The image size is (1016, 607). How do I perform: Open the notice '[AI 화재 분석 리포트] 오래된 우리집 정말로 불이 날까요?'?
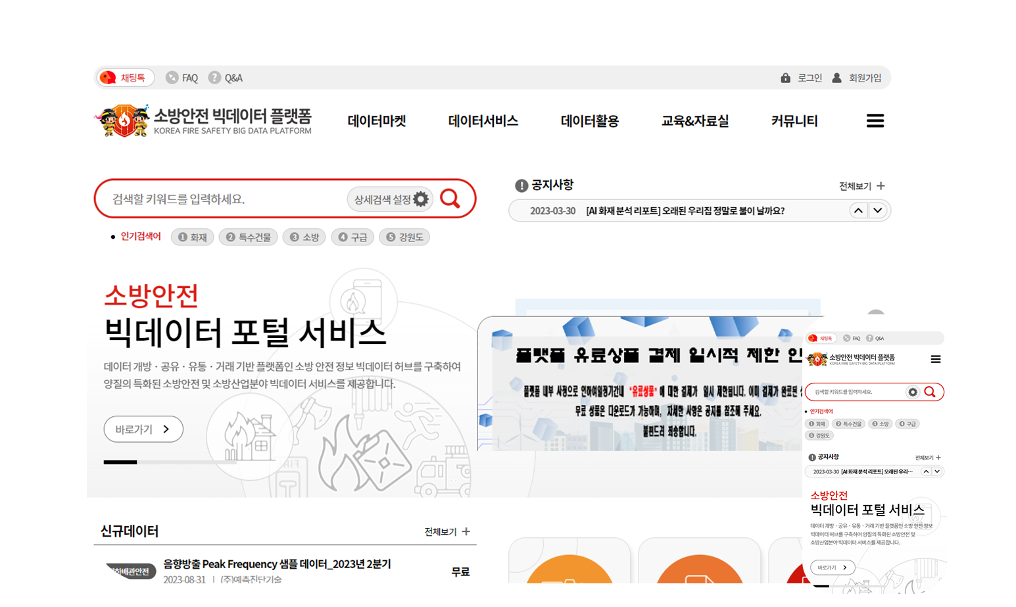[x=685, y=211]
